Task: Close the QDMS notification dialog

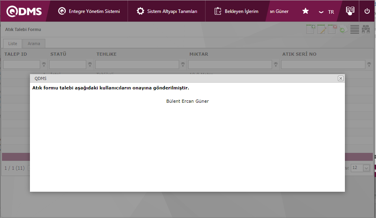Action: pos(341,78)
